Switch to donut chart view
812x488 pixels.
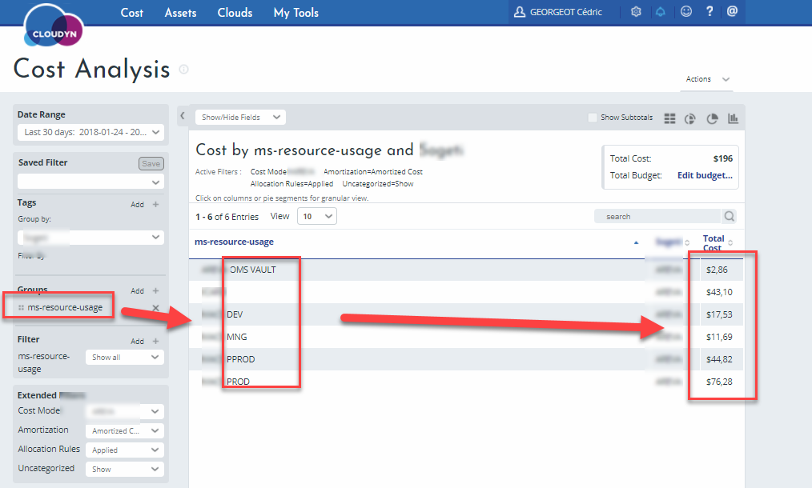point(689,118)
